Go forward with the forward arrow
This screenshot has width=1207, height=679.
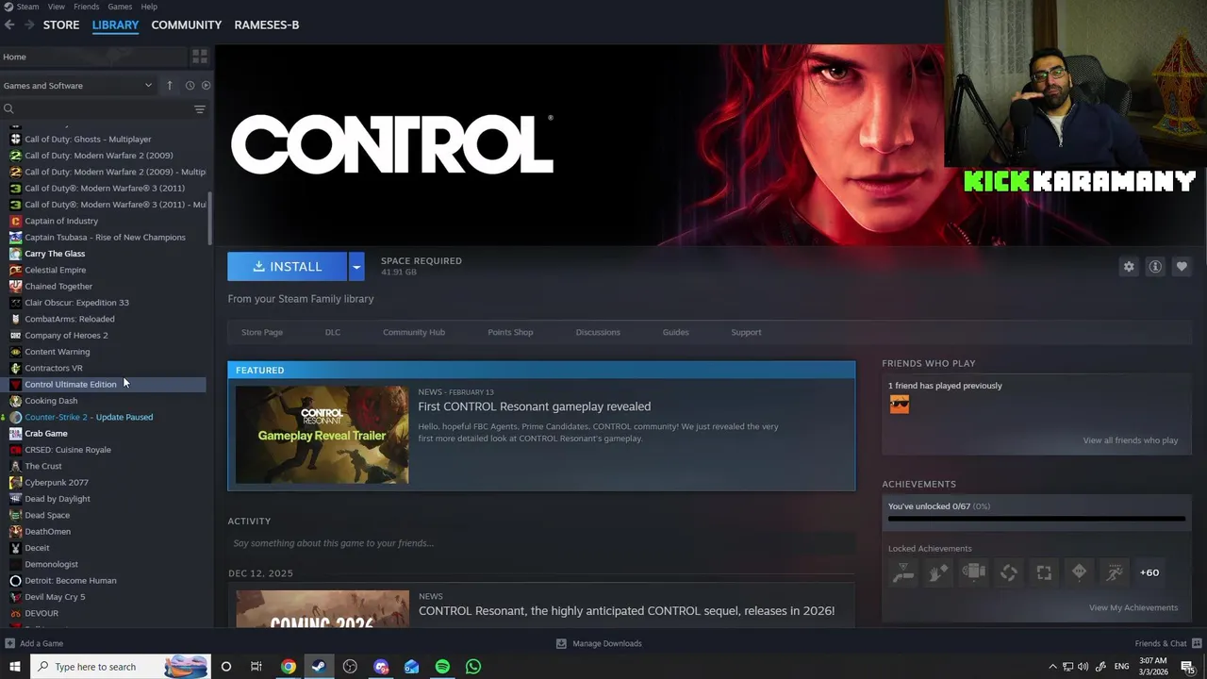(x=29, y=25)
